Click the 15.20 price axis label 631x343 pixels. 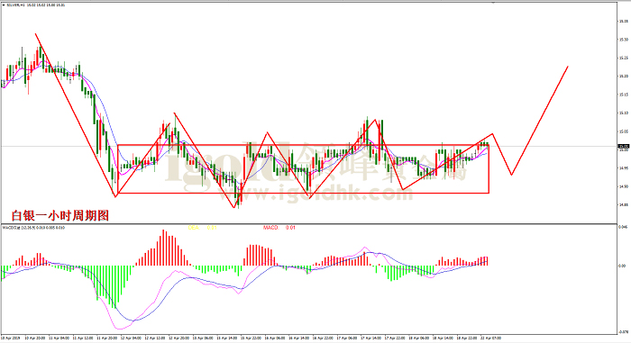point(624,76)
